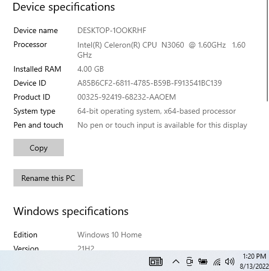Image resolution: width=269 pixels, height=271 pixels.
Task: Select the Windows specifications heading
Action: 71,211
